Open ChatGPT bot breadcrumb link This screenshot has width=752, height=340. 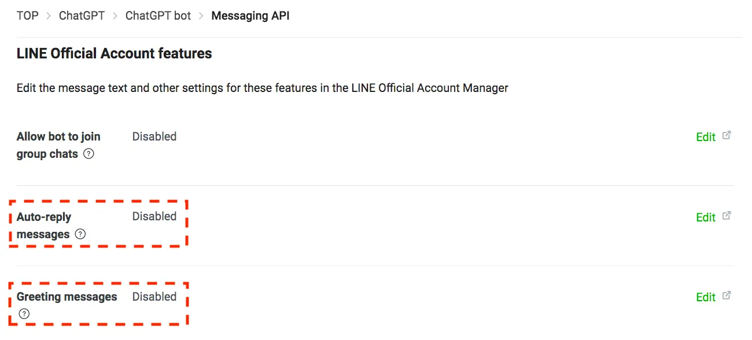point(158,16)
